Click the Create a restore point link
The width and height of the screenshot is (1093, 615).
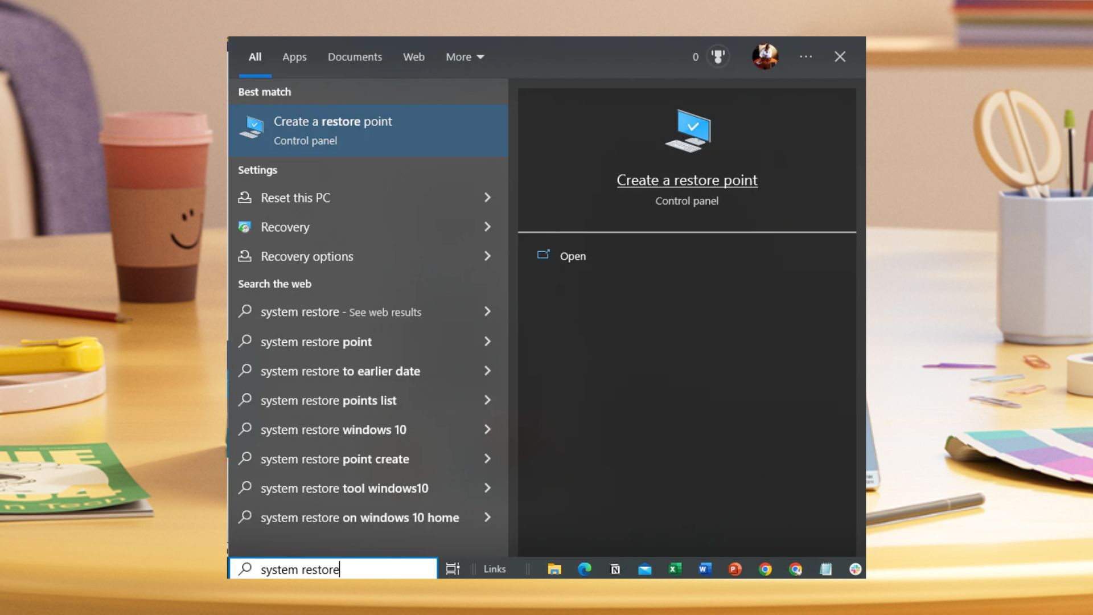pyautogui.click(x=687, y=181)
